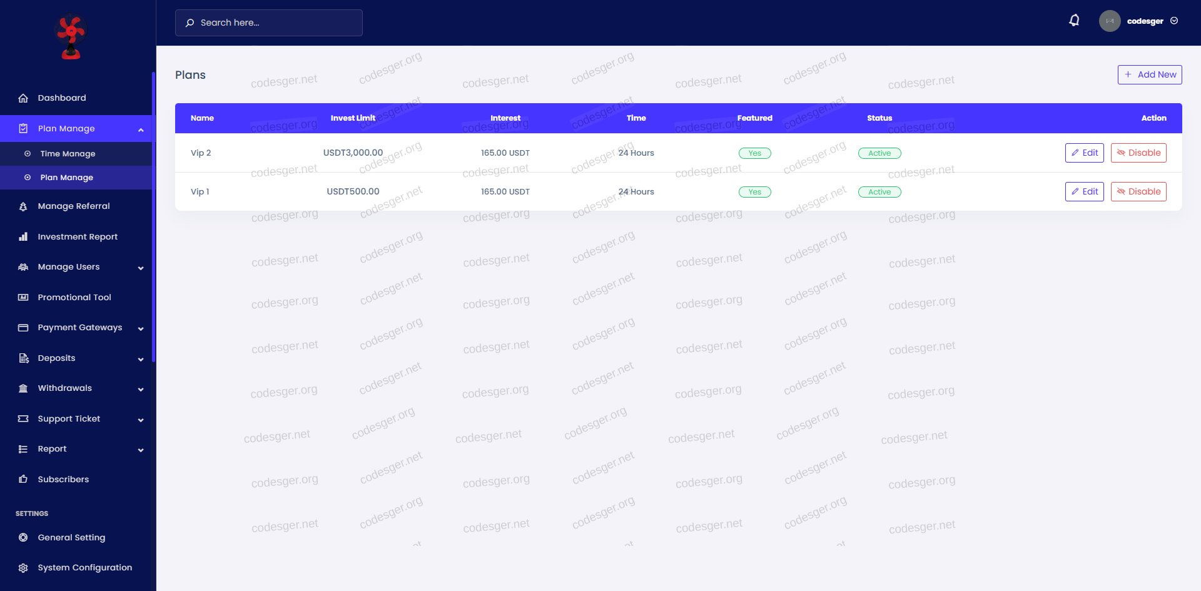Screen dimensions: 1201x591
Task: Click the Subscribers thumbs-up icon
Action: [23, 480]
